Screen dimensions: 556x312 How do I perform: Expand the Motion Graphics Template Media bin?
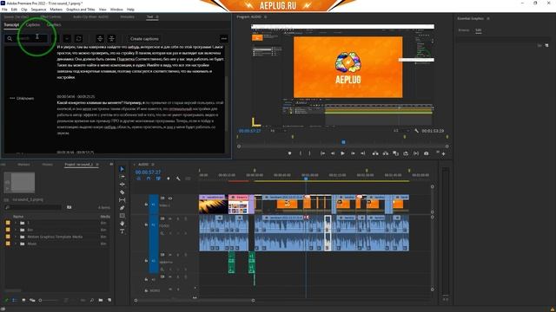(x=16, y=237)
